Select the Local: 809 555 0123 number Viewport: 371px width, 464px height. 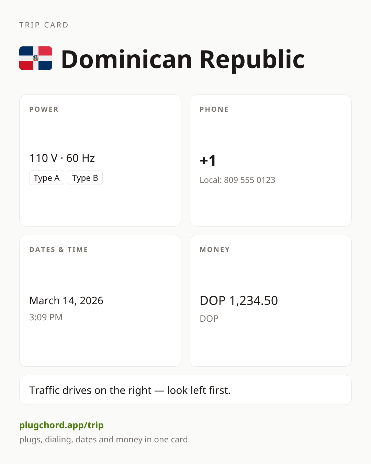coord(237,180)
